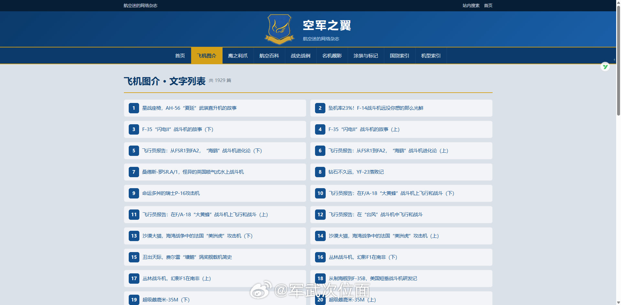Open 费尔雷 塘鹅 article

coord(187,257)
